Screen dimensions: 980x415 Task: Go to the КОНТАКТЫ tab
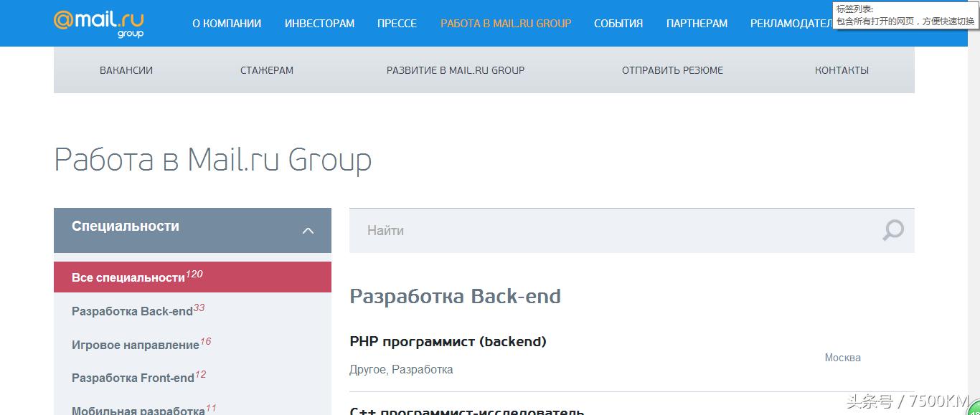842,70
